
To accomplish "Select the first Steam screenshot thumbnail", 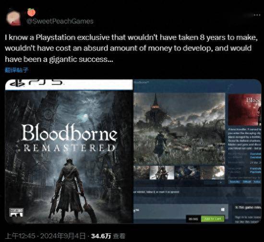I will click(142, 172).
